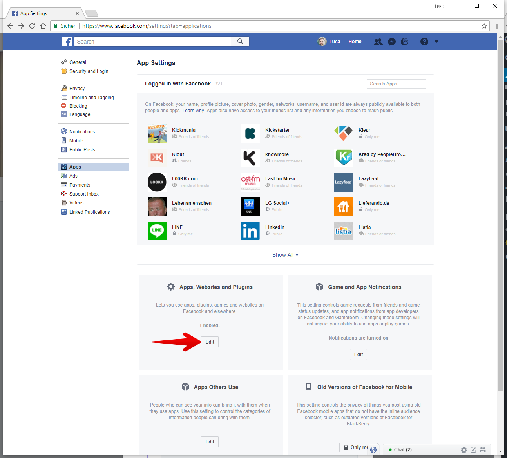The height and width of the screenshot is (458, 507).
Task: Open Notifications settings in sidebar
Action: 82,132
